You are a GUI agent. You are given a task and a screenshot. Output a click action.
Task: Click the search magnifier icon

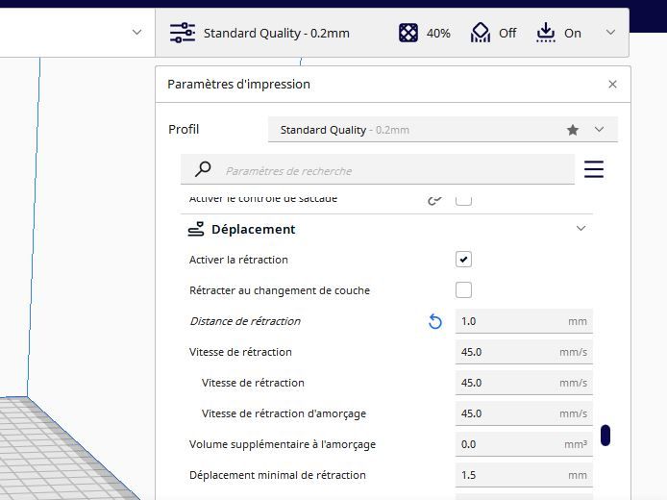pyautogui.click(x=203, y=169)
